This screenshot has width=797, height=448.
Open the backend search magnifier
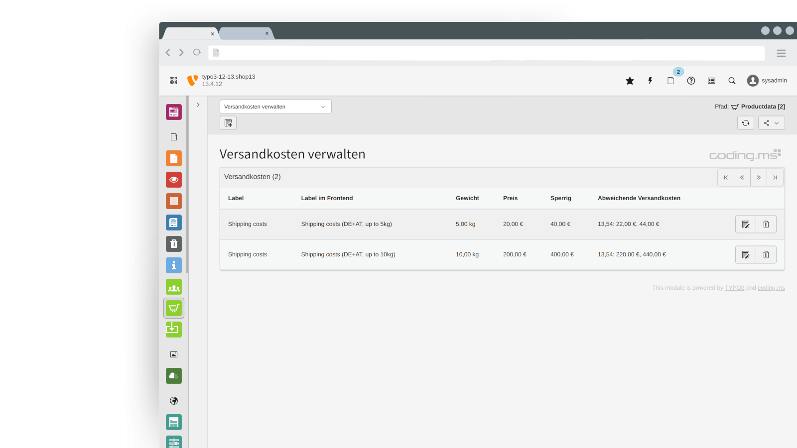pyautogui.click(x=732, y=81)
